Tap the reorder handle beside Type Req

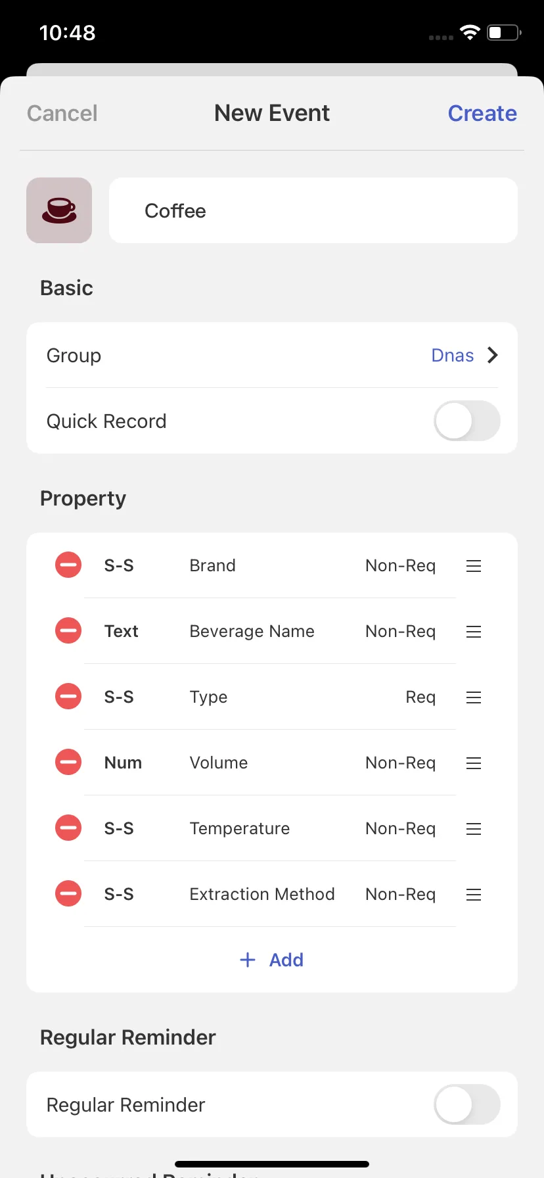point(474,697)
